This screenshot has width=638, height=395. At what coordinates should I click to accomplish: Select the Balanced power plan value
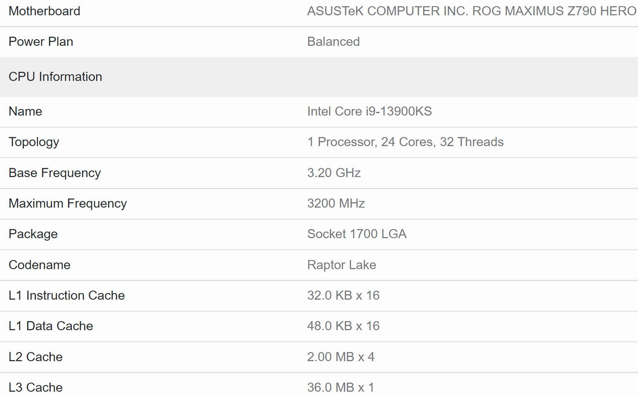(333, 42)
